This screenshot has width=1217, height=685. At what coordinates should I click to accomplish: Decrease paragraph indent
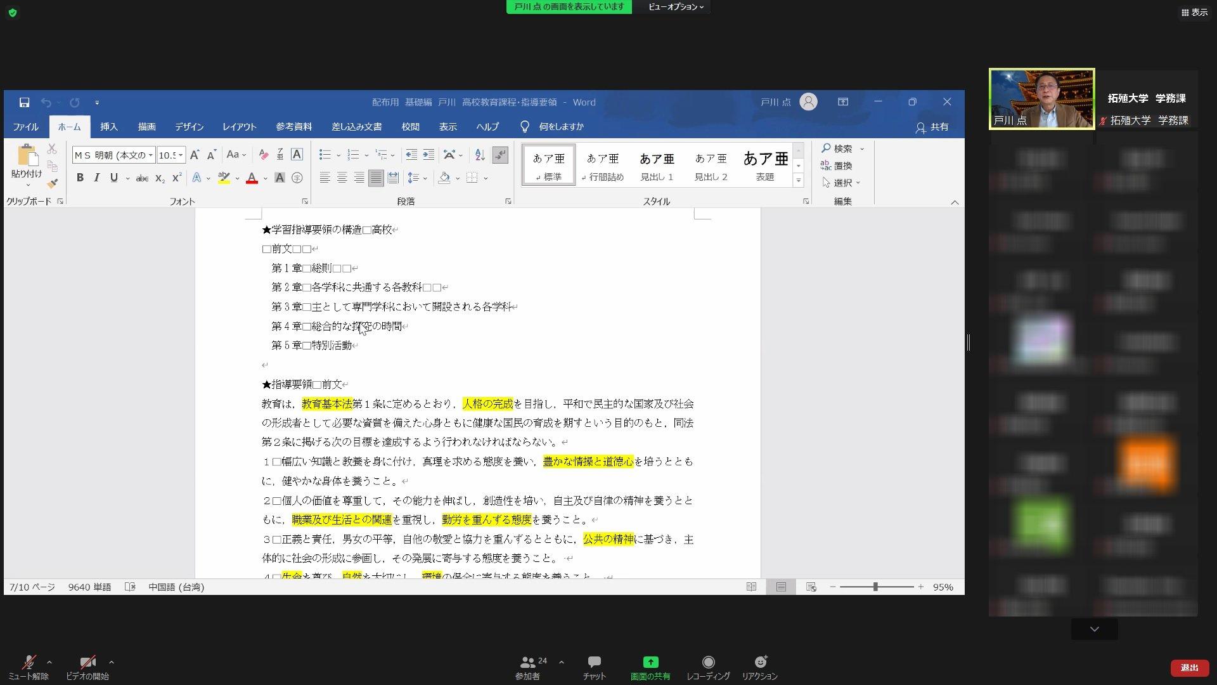(x=411, y=155)
